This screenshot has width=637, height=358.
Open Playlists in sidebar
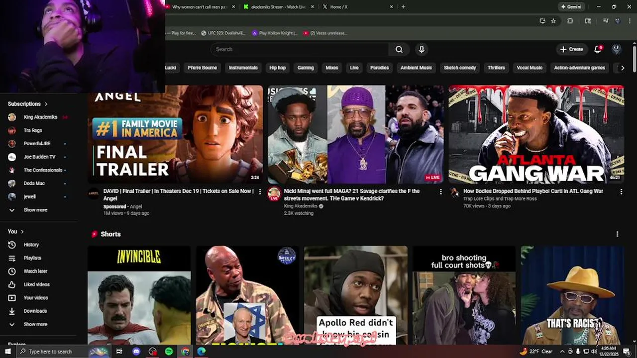(38, 258)
